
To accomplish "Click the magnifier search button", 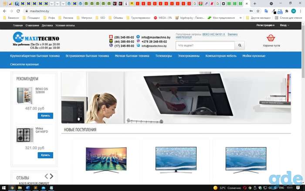I will [x=240, y=45].
